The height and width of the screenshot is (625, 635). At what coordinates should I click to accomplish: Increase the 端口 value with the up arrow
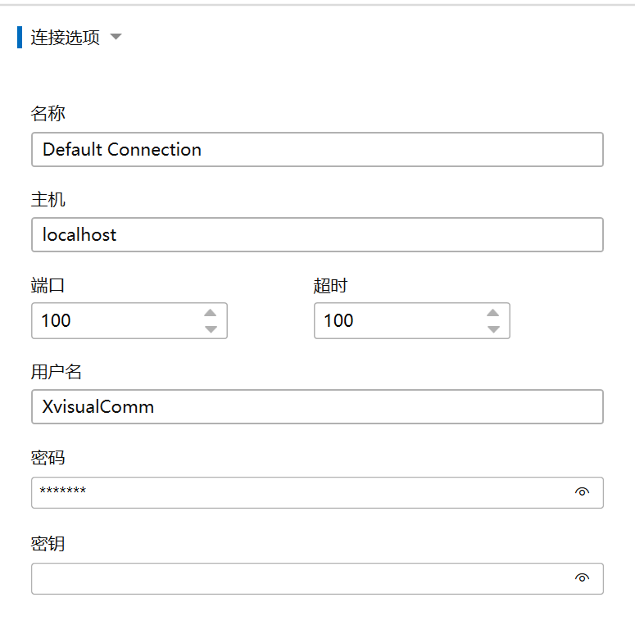click(211, 313)
